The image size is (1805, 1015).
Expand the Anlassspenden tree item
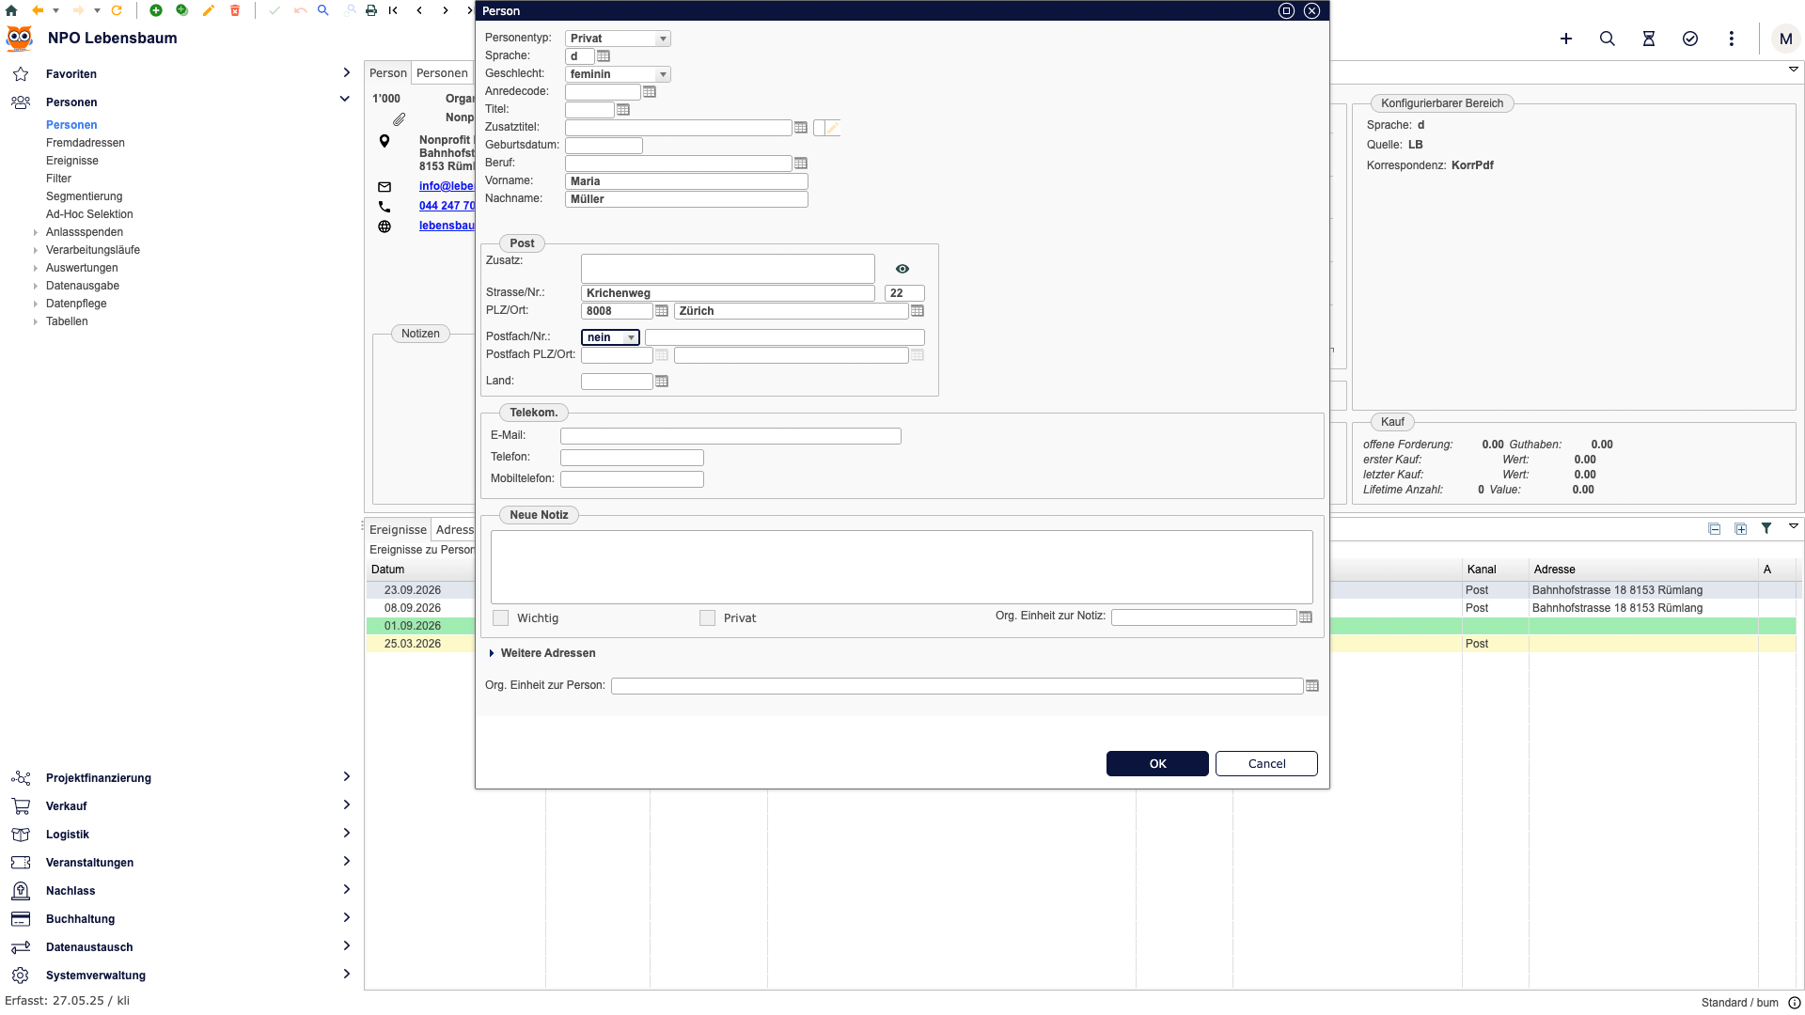pyautogui.click(x=36, y=232)
